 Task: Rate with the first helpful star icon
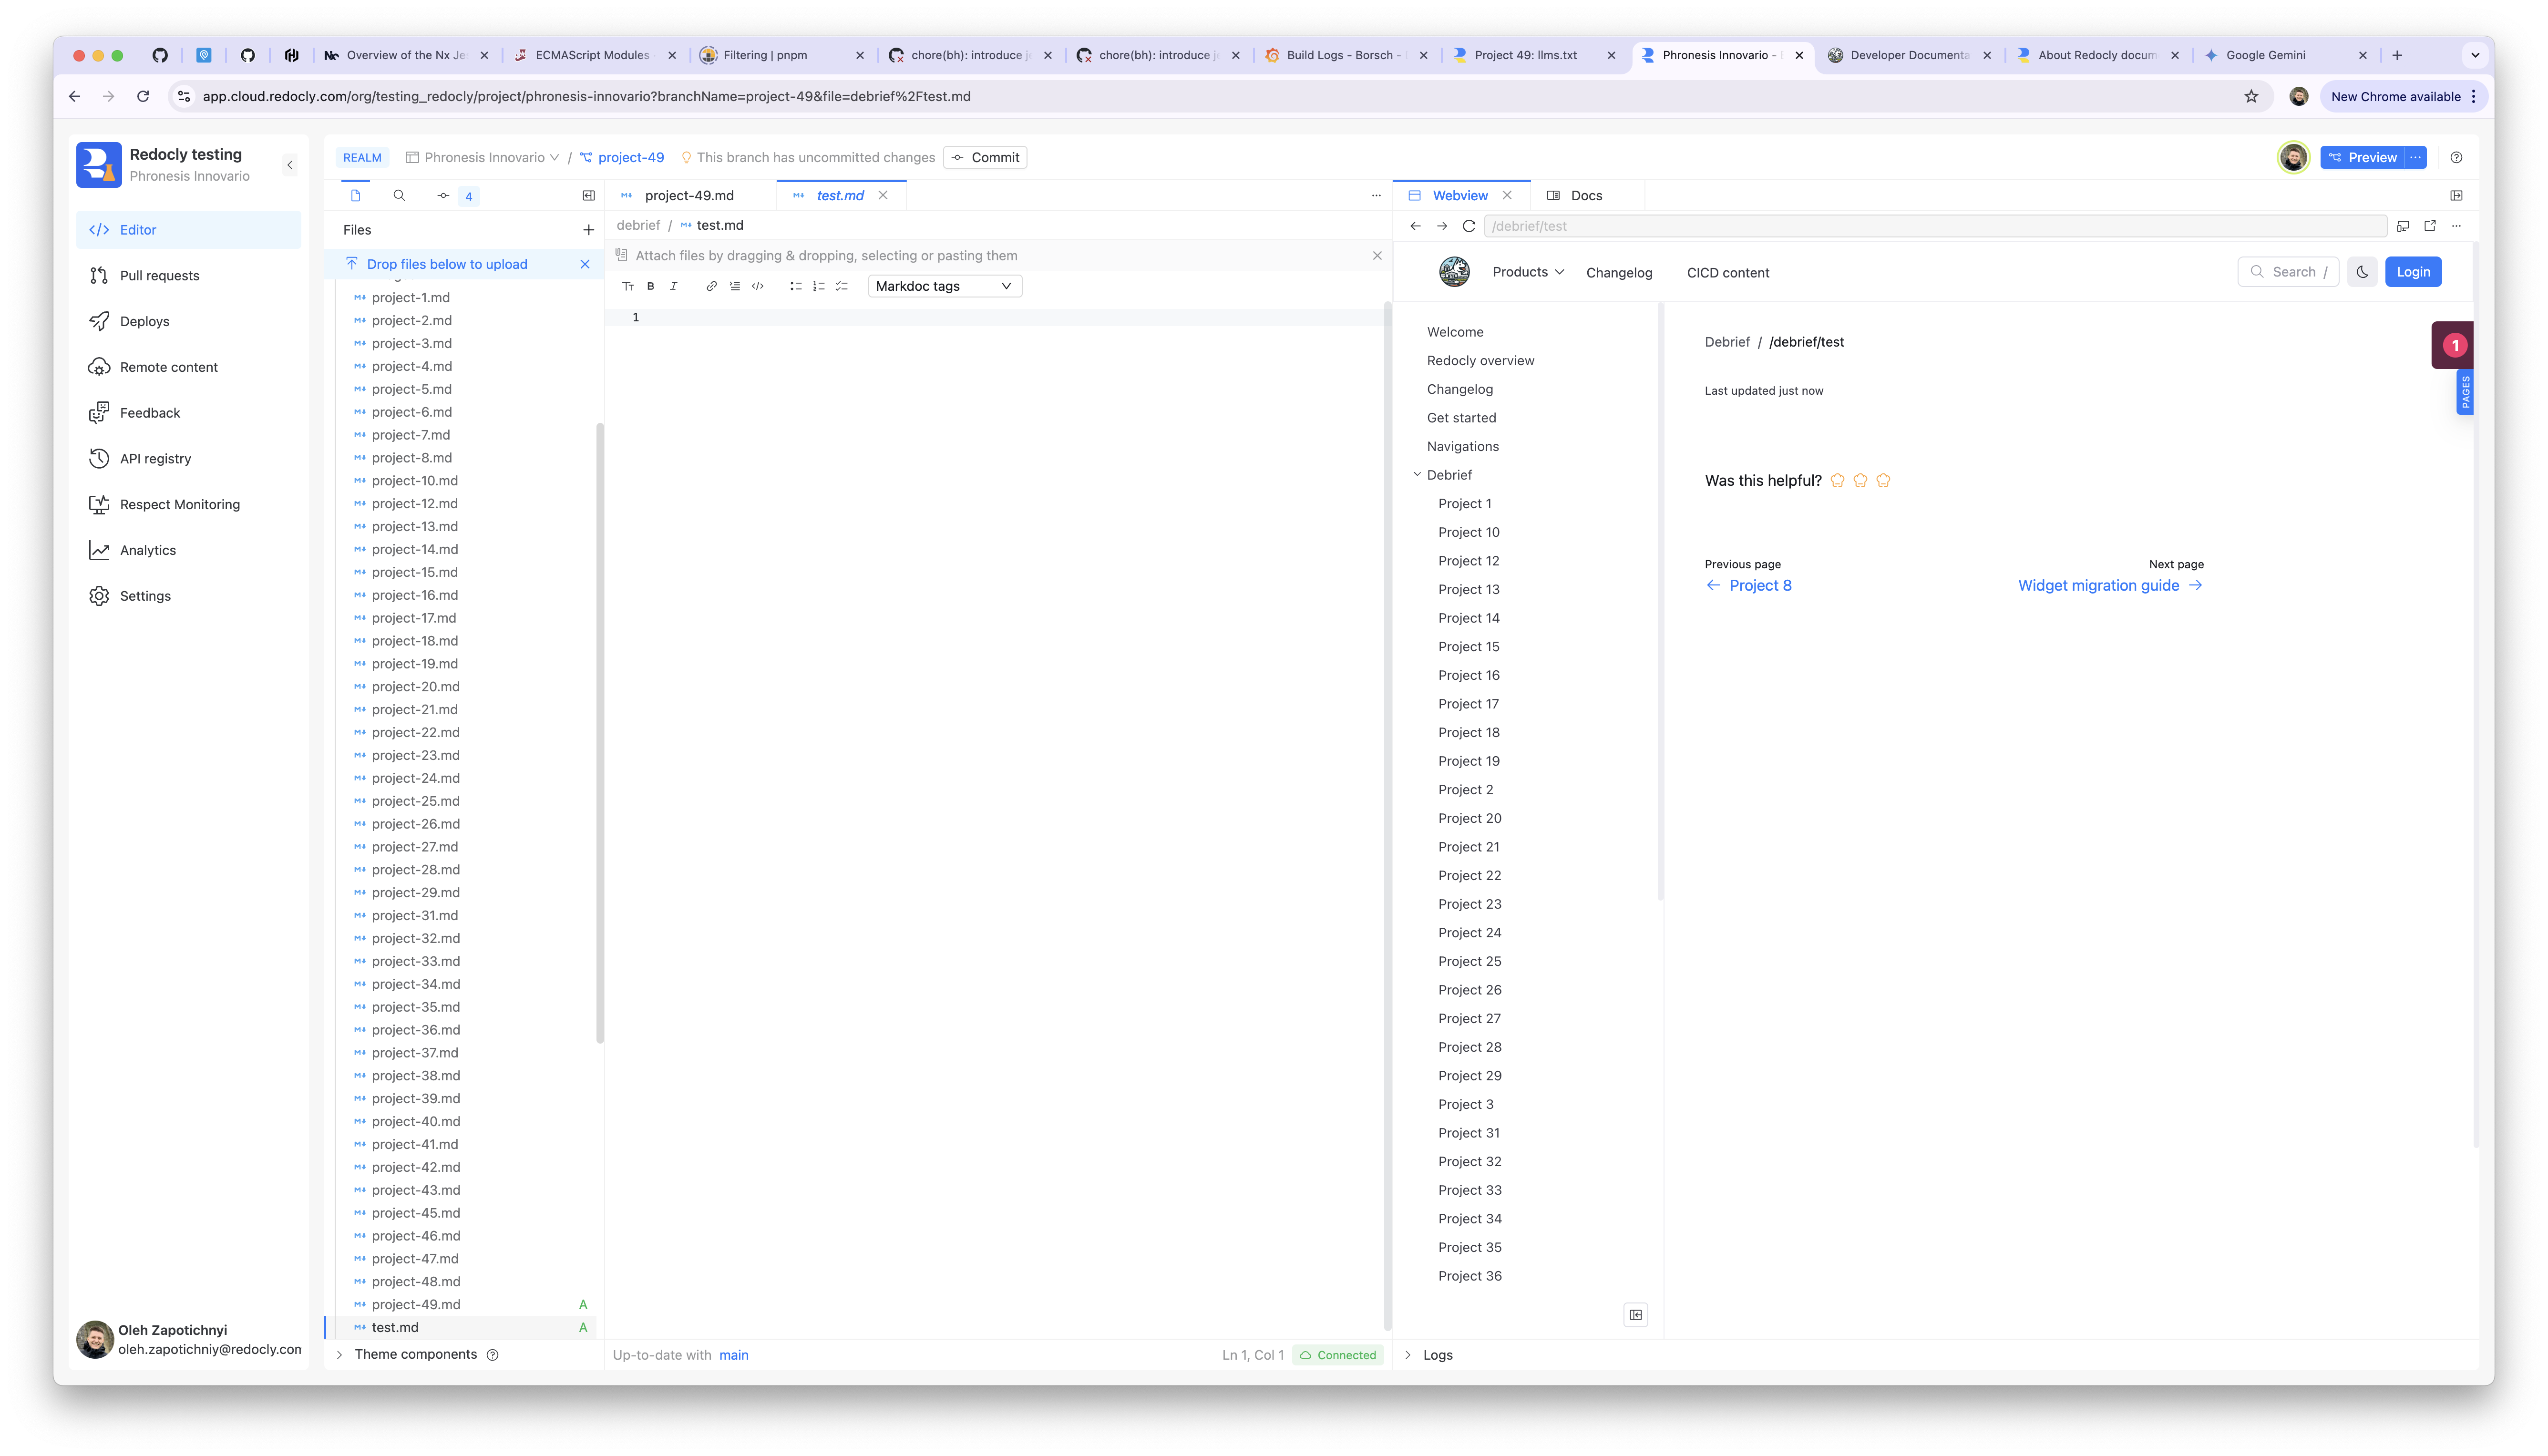pyautogui.click(x=1837, y=481)
